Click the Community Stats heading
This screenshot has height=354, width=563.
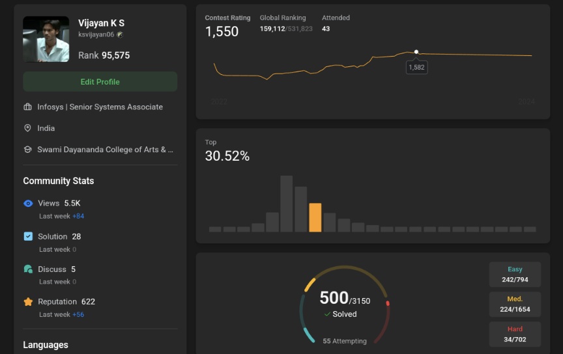59,181
